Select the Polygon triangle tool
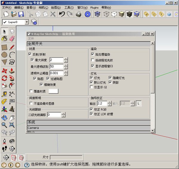Image resolution: width=179 pixels, height=169 pixels. tap(4, 62)
